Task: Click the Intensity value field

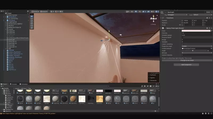Action: 197,33
